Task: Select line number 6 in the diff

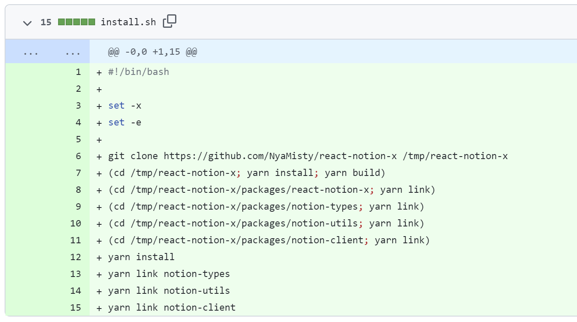Action: 78,156
